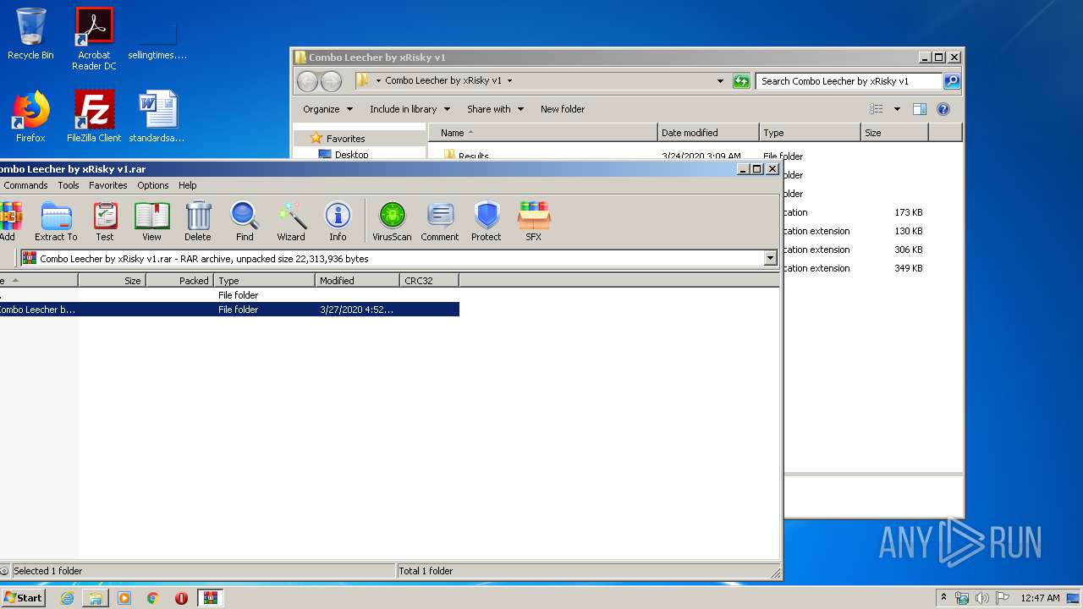Click the media player taskbar icon
The width and height of the screenshot is (1083, 609).
pyautogui.click(x=124, y=598)
